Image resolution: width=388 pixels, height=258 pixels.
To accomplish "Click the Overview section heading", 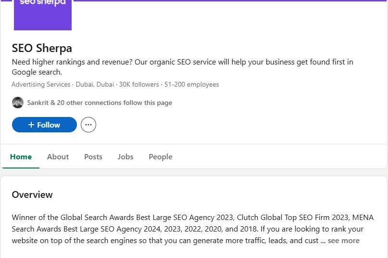I will (32, 195).
